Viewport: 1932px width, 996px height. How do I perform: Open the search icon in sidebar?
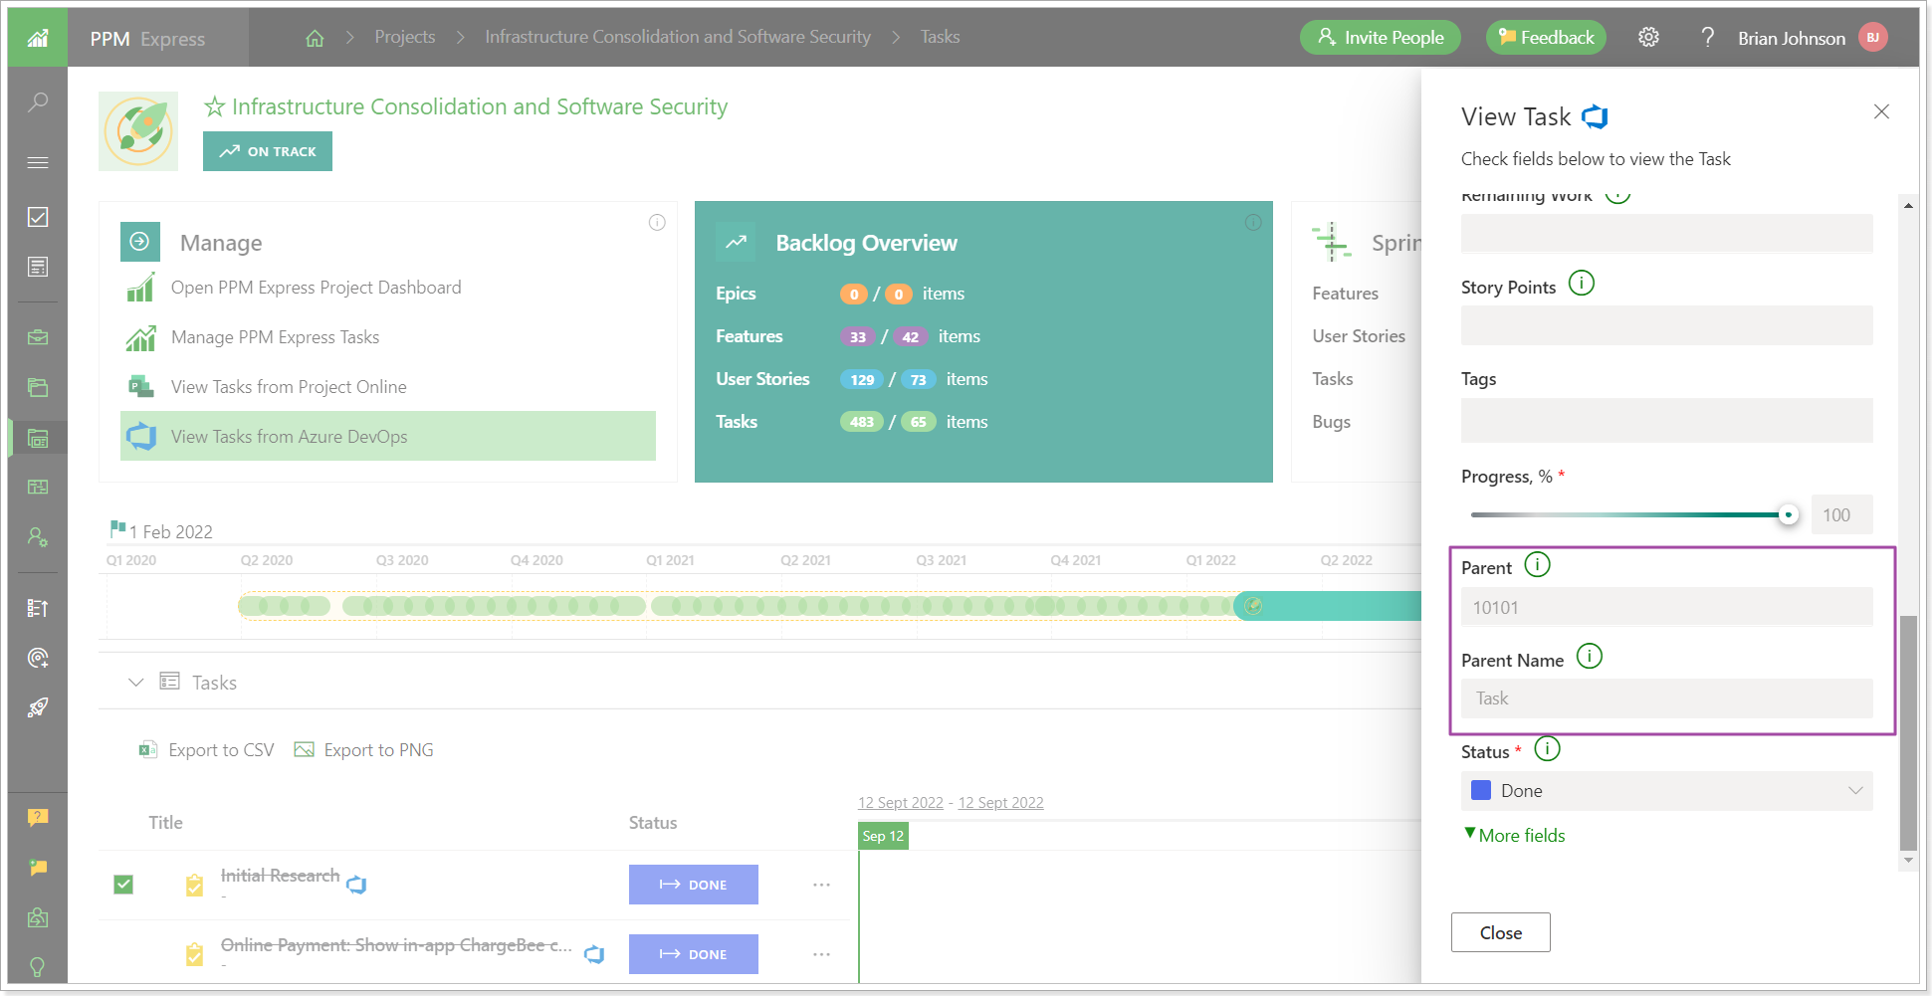coord(38,101)
